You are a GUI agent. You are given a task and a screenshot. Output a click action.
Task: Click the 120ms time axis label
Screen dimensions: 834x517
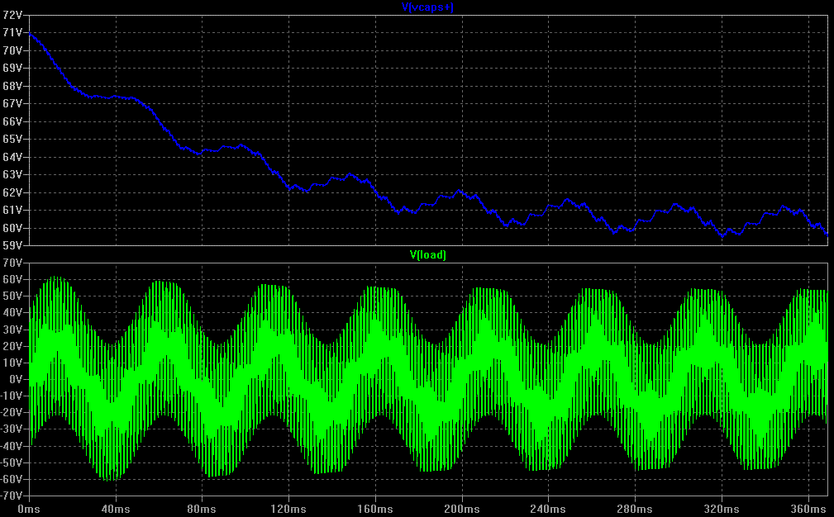click(288, 509)
